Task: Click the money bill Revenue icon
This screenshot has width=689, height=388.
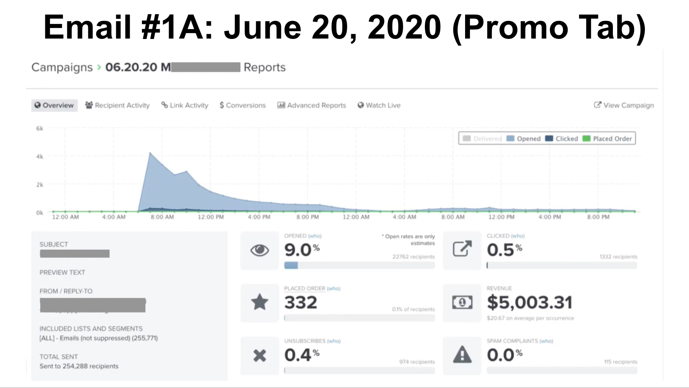Action: tap(462, 302)
